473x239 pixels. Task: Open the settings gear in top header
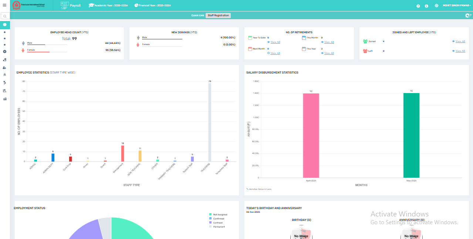[436, 6]
